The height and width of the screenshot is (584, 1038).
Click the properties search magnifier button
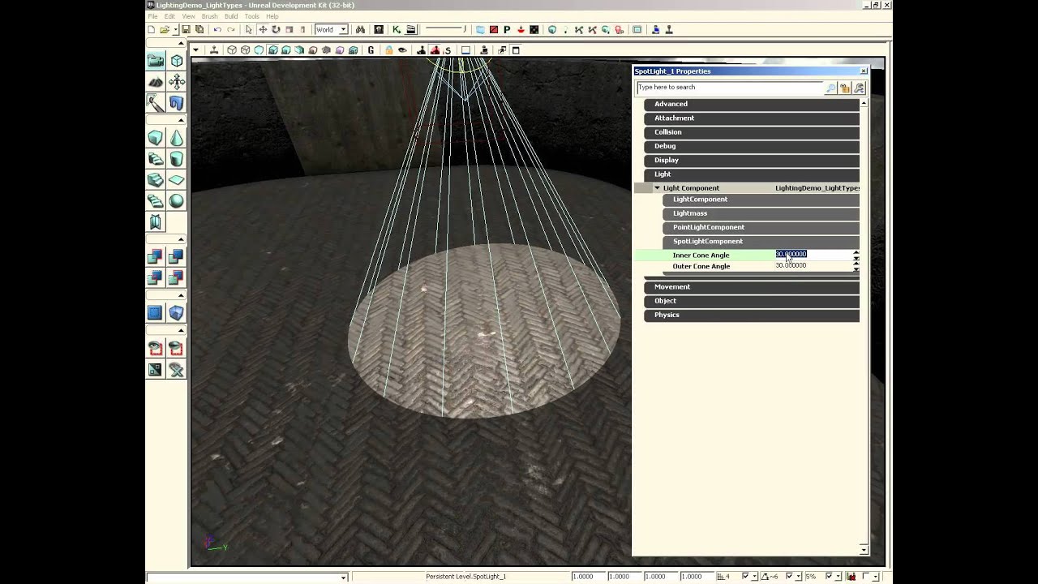pyautogui.click(x=830, y=88)
